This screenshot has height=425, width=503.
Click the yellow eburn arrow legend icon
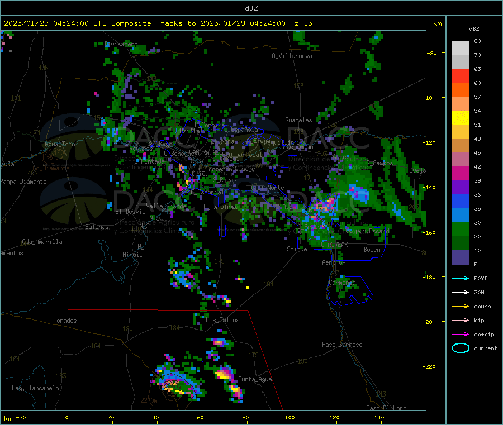pos(461,306)
